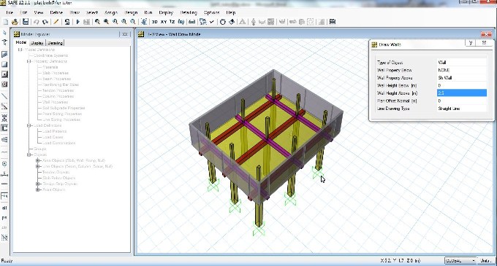Click the Plan Offset Normal value field
This screenshot has height=266, width=497.
pos(461,101)
